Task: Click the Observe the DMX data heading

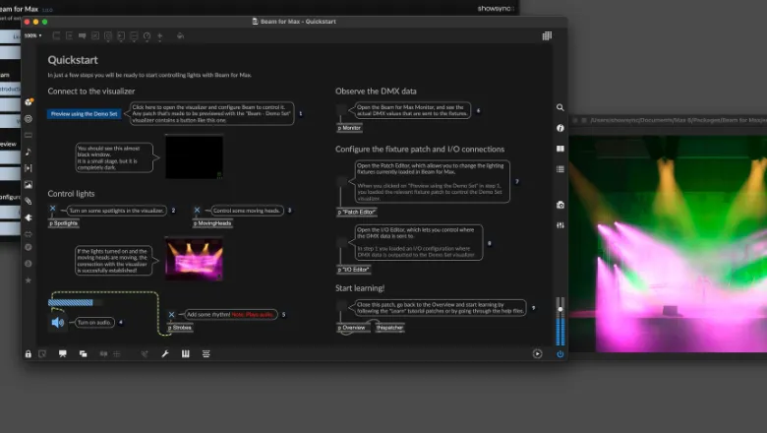Action: pos(376,91)
